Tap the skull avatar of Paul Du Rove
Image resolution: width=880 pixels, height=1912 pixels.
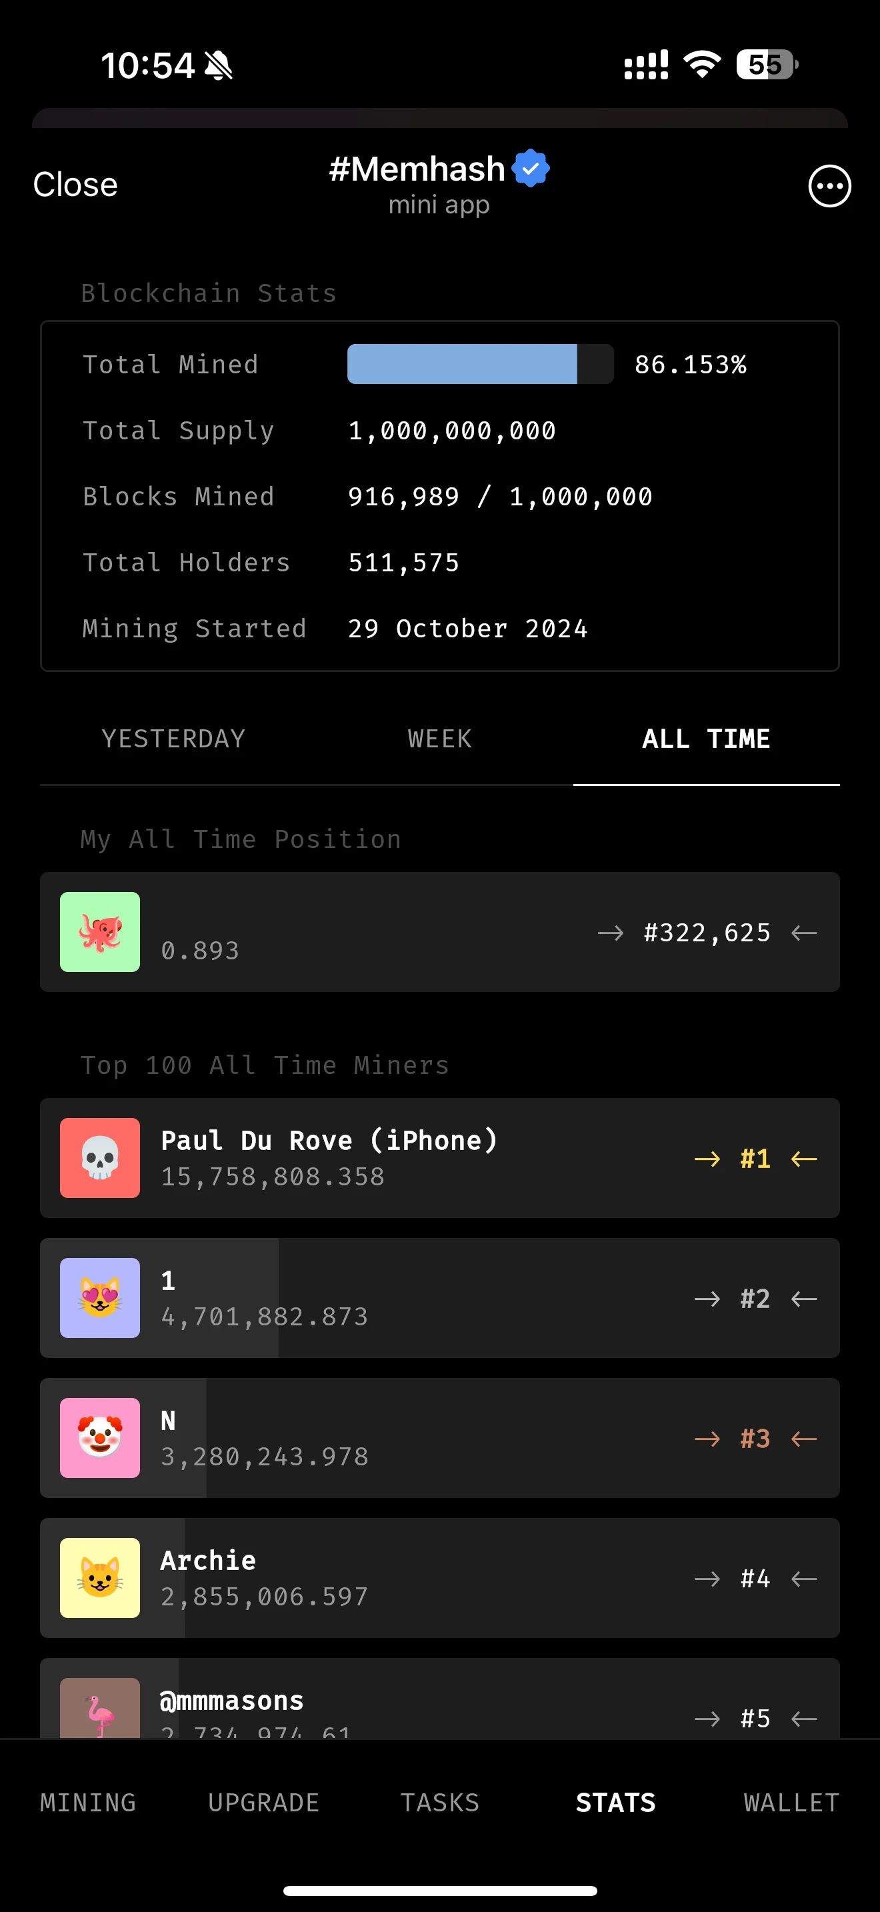point(100,1157)
